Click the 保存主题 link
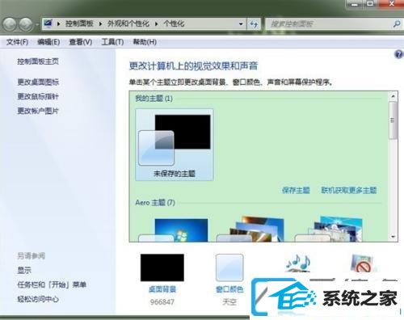 [296, 190]
